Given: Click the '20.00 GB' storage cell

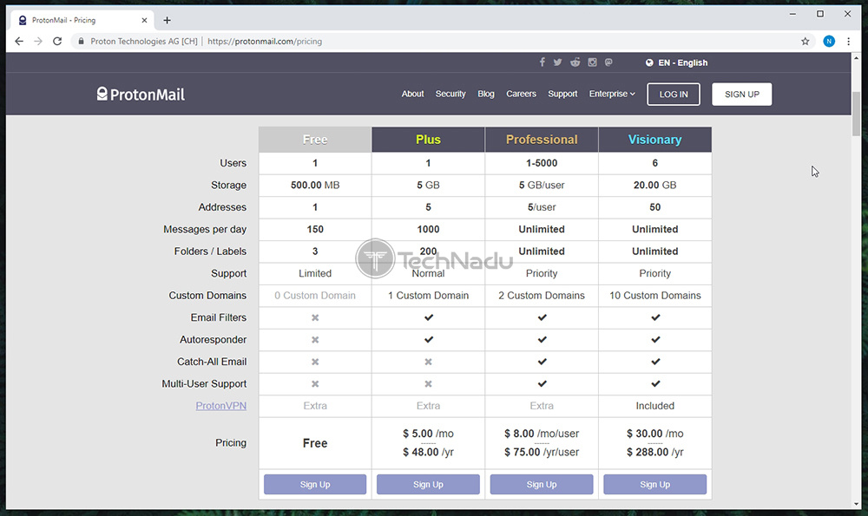Looking at the screenshot, I should coord(654,186).
